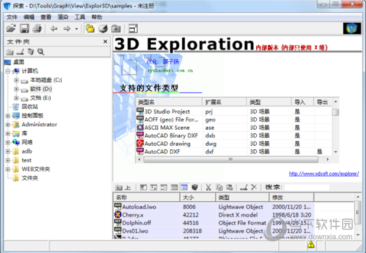The width and height of the screenshot is (366, 253).
Task: Open the 文件 menu
Action: [x=12, y=17]
